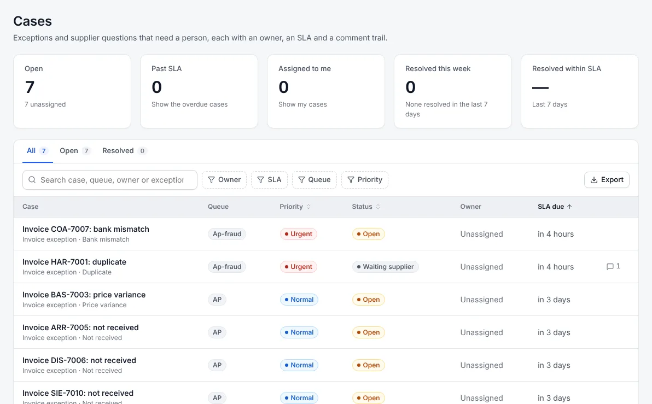Image resolution: width=652 pixels, height=404 pixels.
Task: Click the ascending arrow next to SLA due
Action: click(x=569, y=207)
